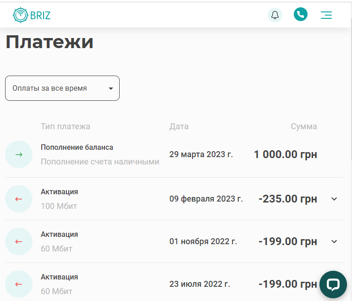Click '-199.00 грн' in 23 июля row
The height and width of the screenshot is (301, 352).
point(288,284)
